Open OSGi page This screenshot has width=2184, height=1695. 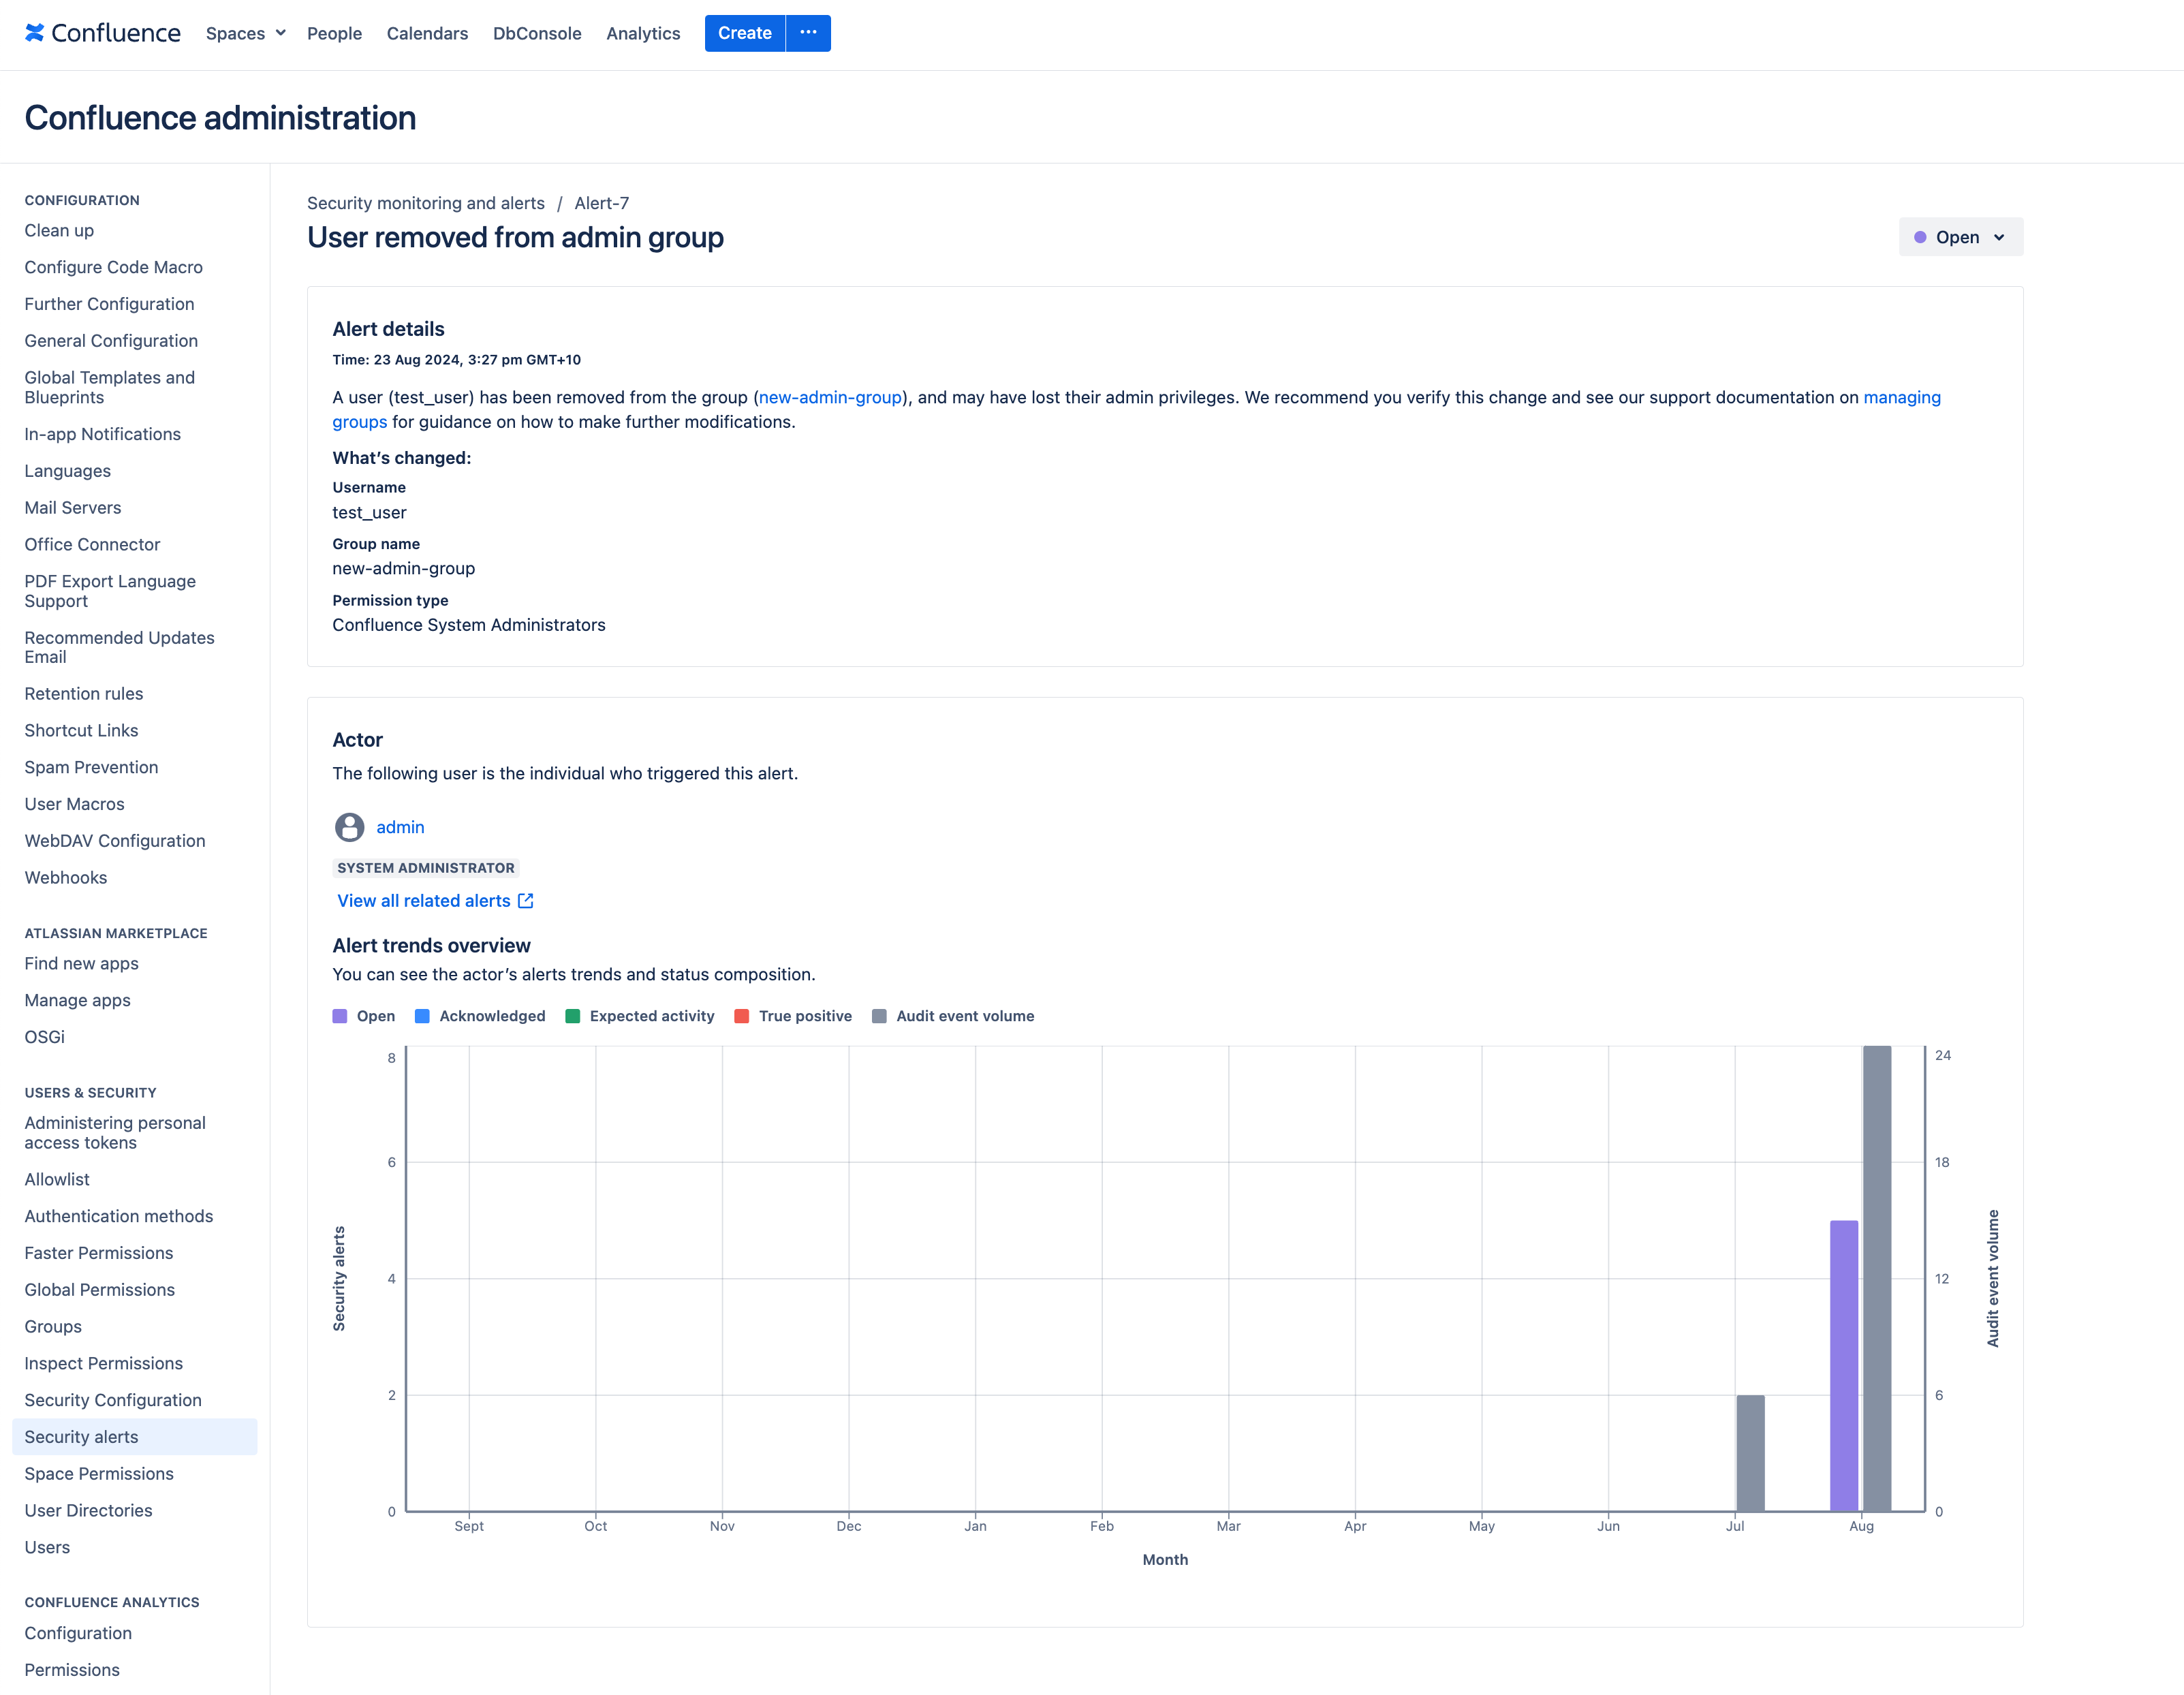click(44, 1037)
